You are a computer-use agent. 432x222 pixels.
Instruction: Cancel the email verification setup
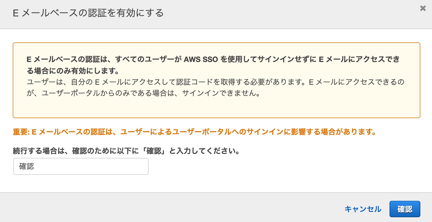362,209
